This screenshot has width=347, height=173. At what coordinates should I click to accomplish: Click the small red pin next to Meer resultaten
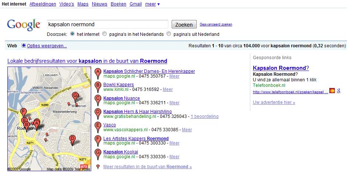point(98,167)
